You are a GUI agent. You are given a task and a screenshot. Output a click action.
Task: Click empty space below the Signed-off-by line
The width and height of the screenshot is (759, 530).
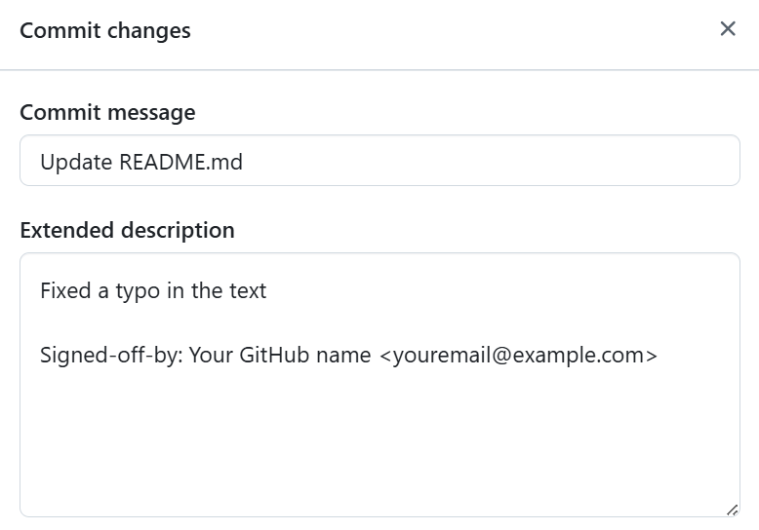pyautogui.click(x=379, y=435)
